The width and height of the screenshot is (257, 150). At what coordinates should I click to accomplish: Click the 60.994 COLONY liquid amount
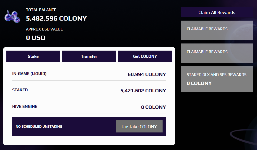(147, 74)
